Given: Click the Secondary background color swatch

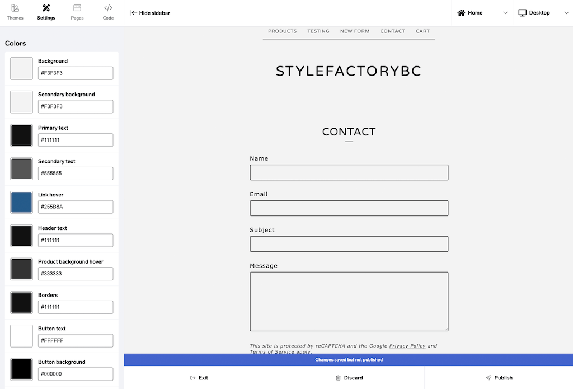Looking at the screenshot, I should pyautogui.click(x=22, y=102).
